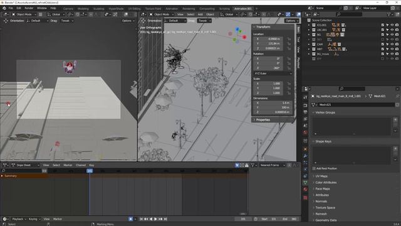Add a new vertex group with plus

pos(395,119)
